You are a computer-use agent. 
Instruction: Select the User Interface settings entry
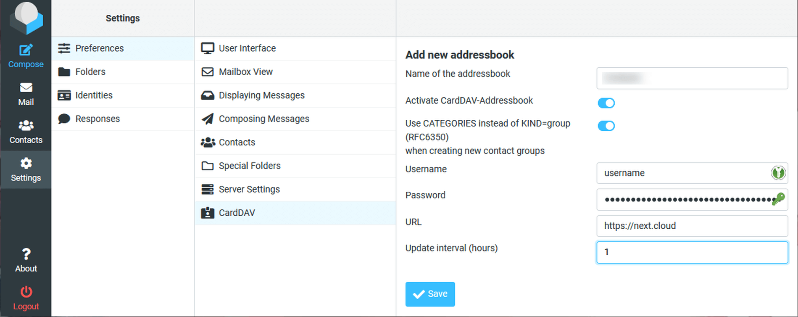tap(247, 48)
